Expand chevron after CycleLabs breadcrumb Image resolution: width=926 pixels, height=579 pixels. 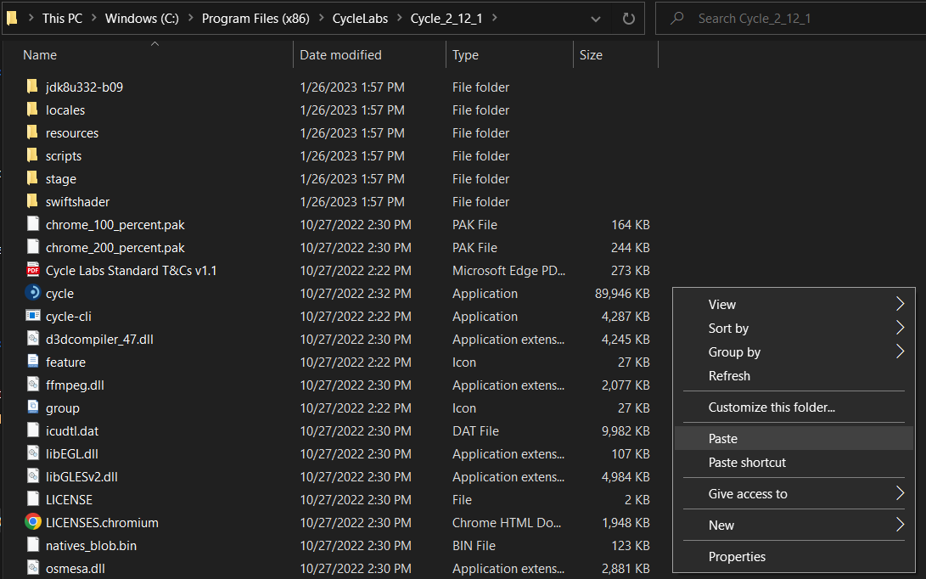(399, 19)
